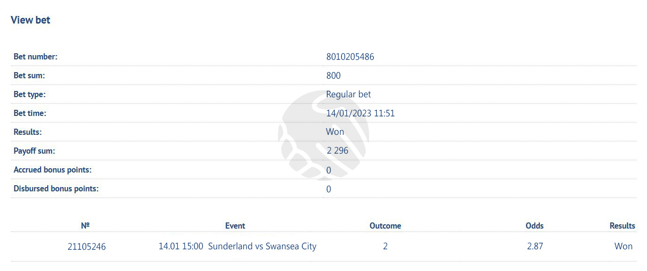
Task: Click the Bet sum value 800
Action: coord(333,75)
